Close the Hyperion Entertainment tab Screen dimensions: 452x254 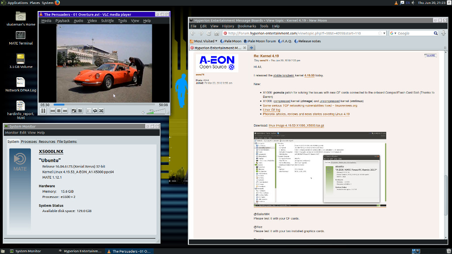[245, 48]
